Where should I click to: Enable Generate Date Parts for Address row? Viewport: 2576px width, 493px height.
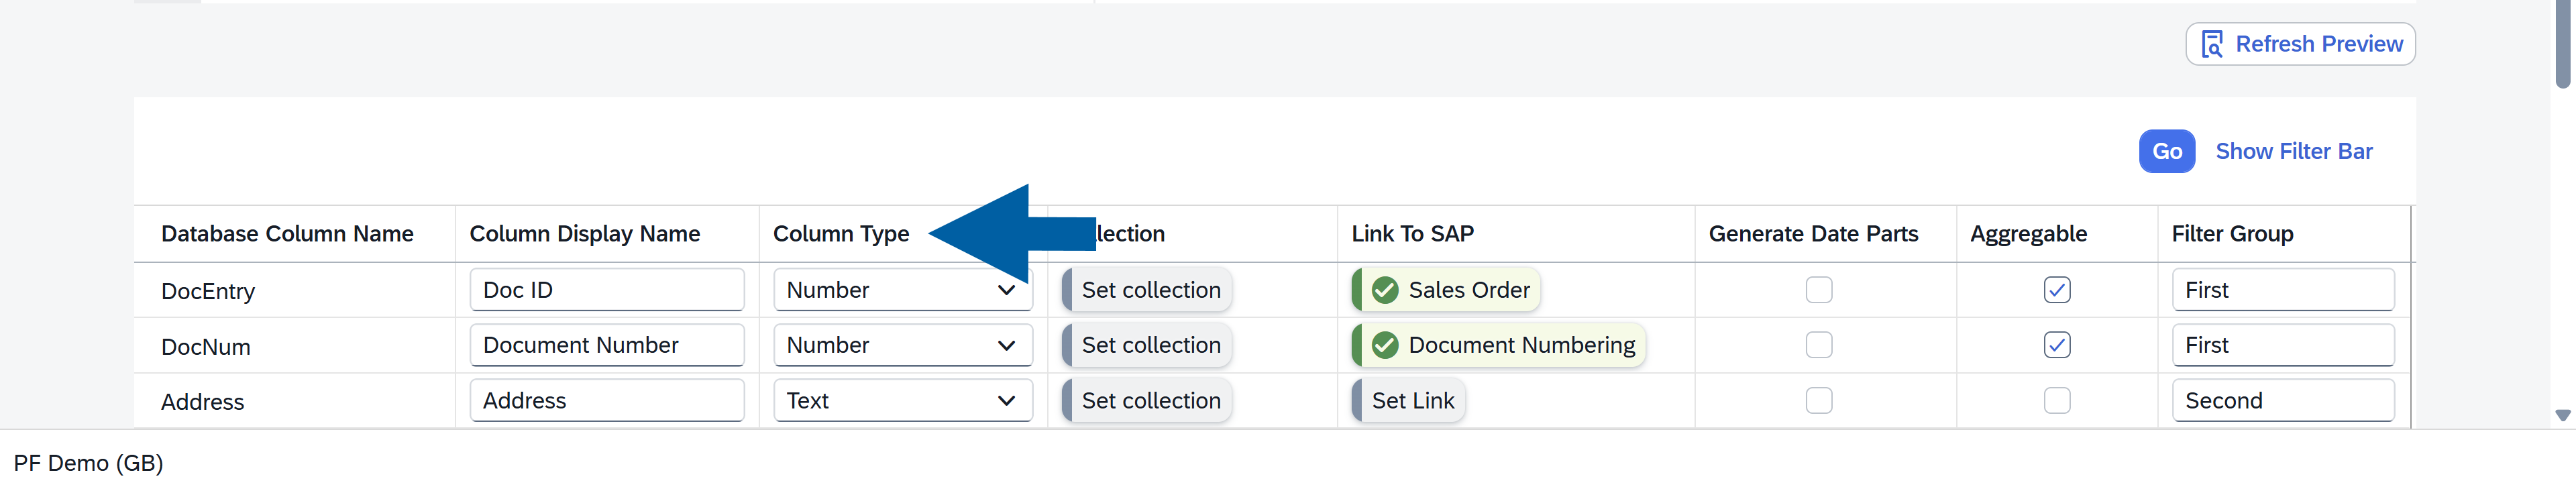tap(1818, 401)
